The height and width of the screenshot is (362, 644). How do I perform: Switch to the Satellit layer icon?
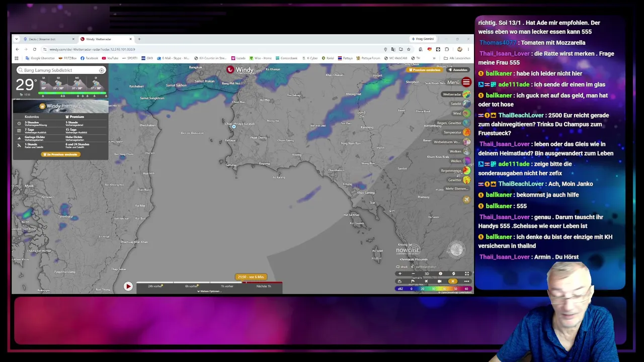[x=466, y=104]
